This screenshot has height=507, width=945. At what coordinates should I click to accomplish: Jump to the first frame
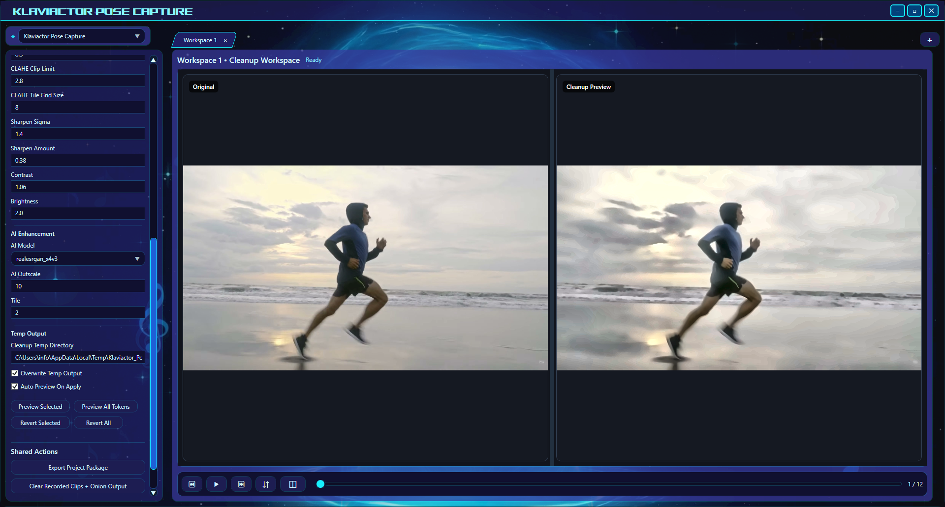(x=192, y=484)
